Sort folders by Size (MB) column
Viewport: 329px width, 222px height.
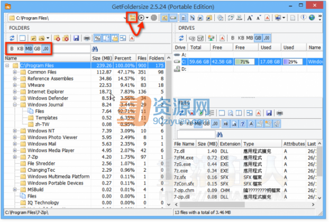click(102, 58)
